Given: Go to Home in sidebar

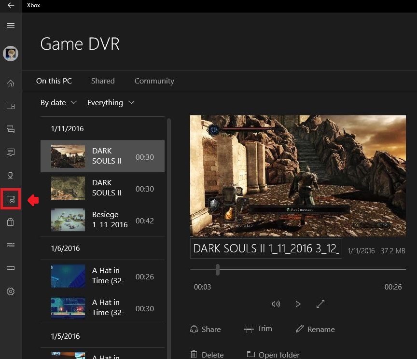Looking at the screenshot, I should tap(11, 83).
